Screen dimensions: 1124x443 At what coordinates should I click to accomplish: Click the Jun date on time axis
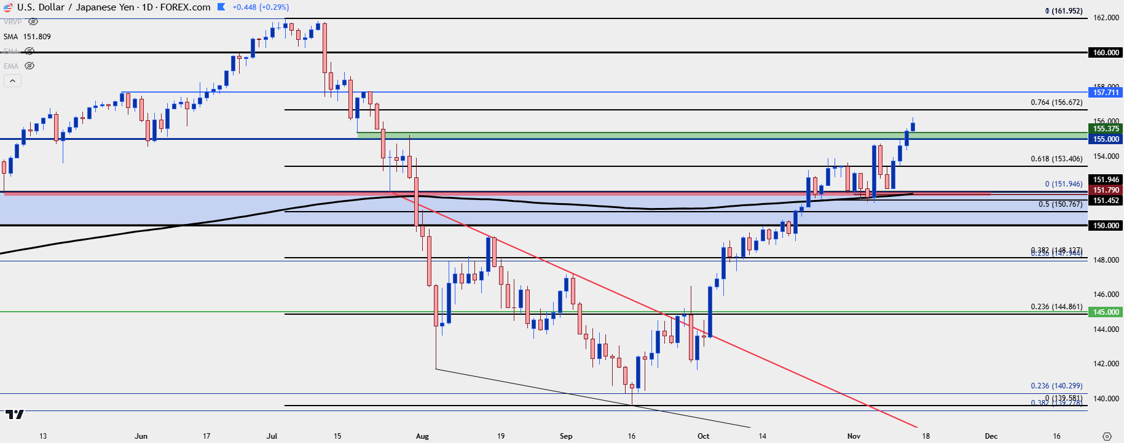tap(141, 436)
